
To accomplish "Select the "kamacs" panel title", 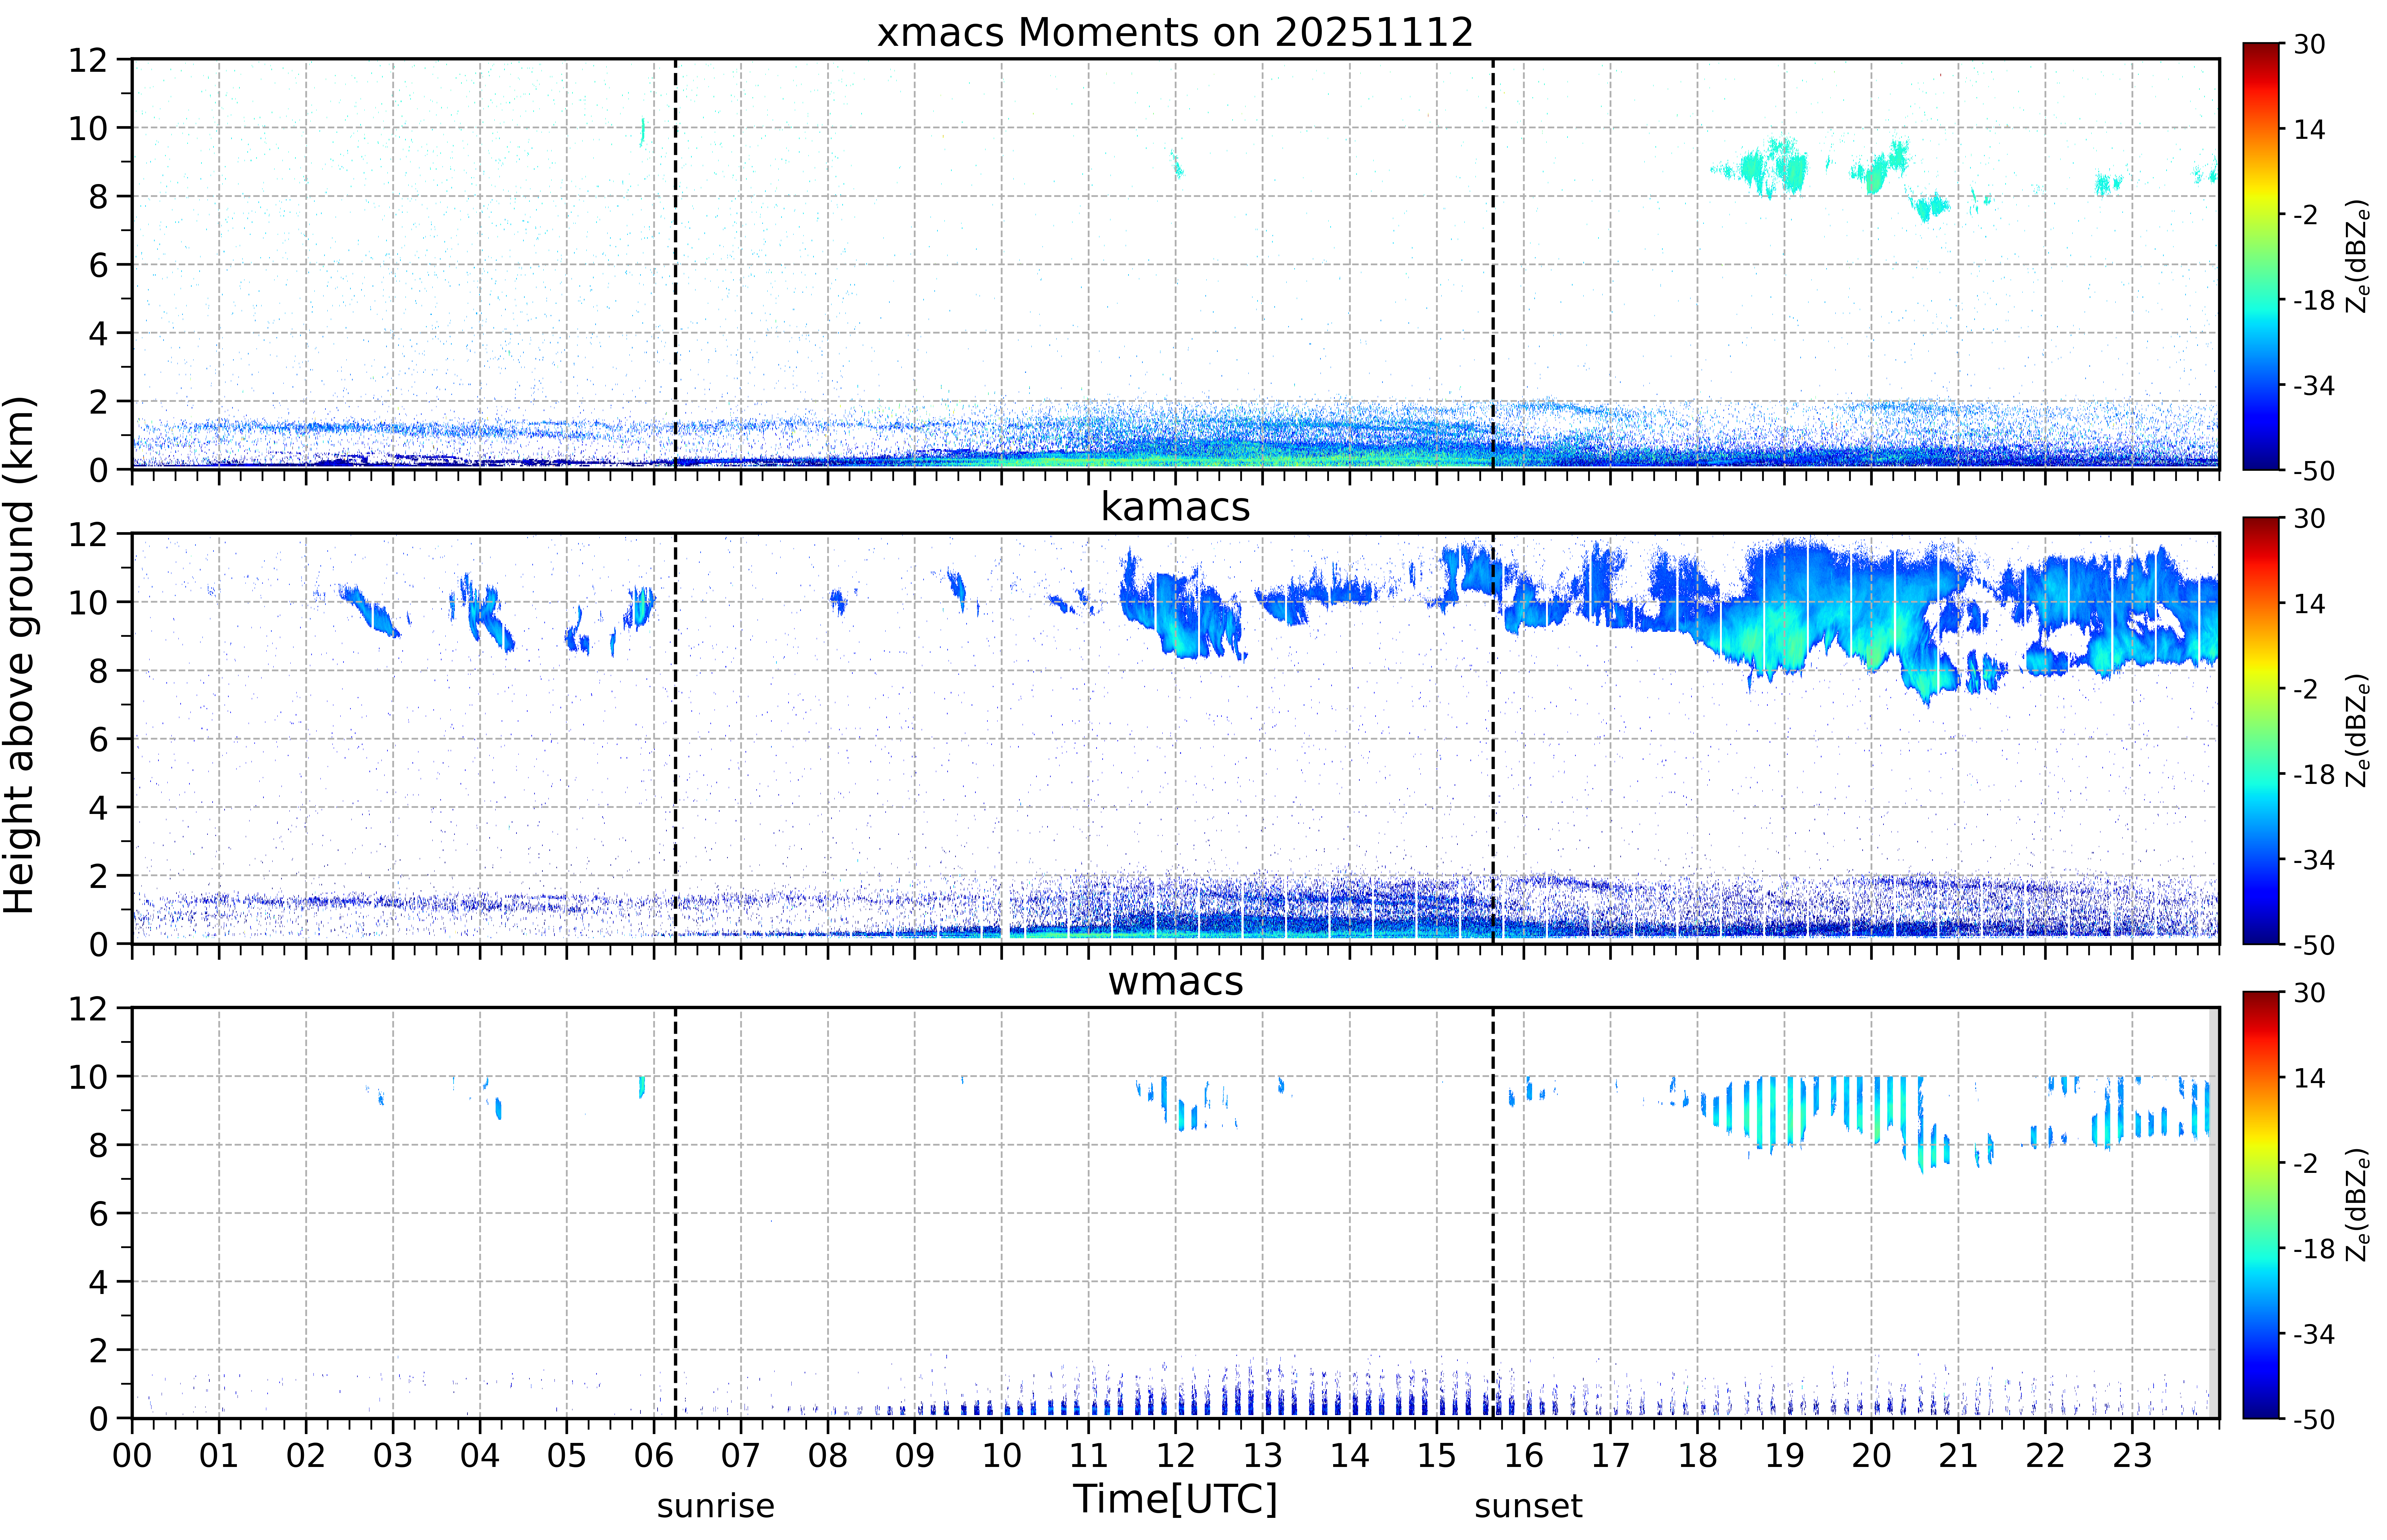I will pyautogui.click(x=1175, y=507).
